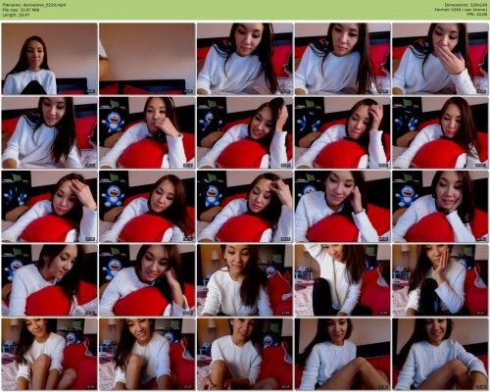Open the final thumbnail of the contact sheet
490x392 pixels.
click(440, 354)
